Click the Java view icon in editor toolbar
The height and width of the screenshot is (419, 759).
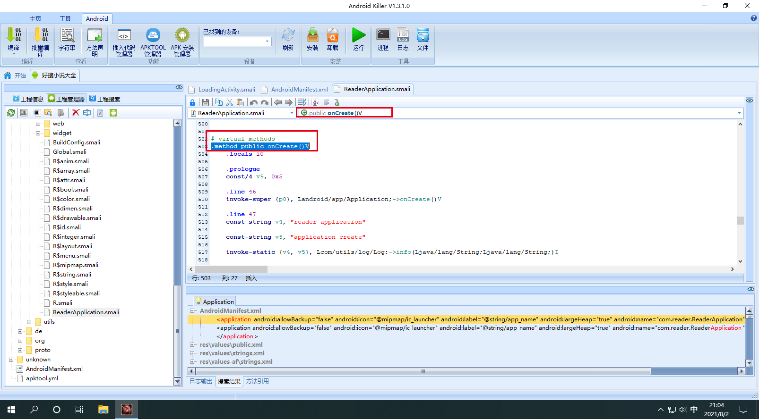pos(315,102)
